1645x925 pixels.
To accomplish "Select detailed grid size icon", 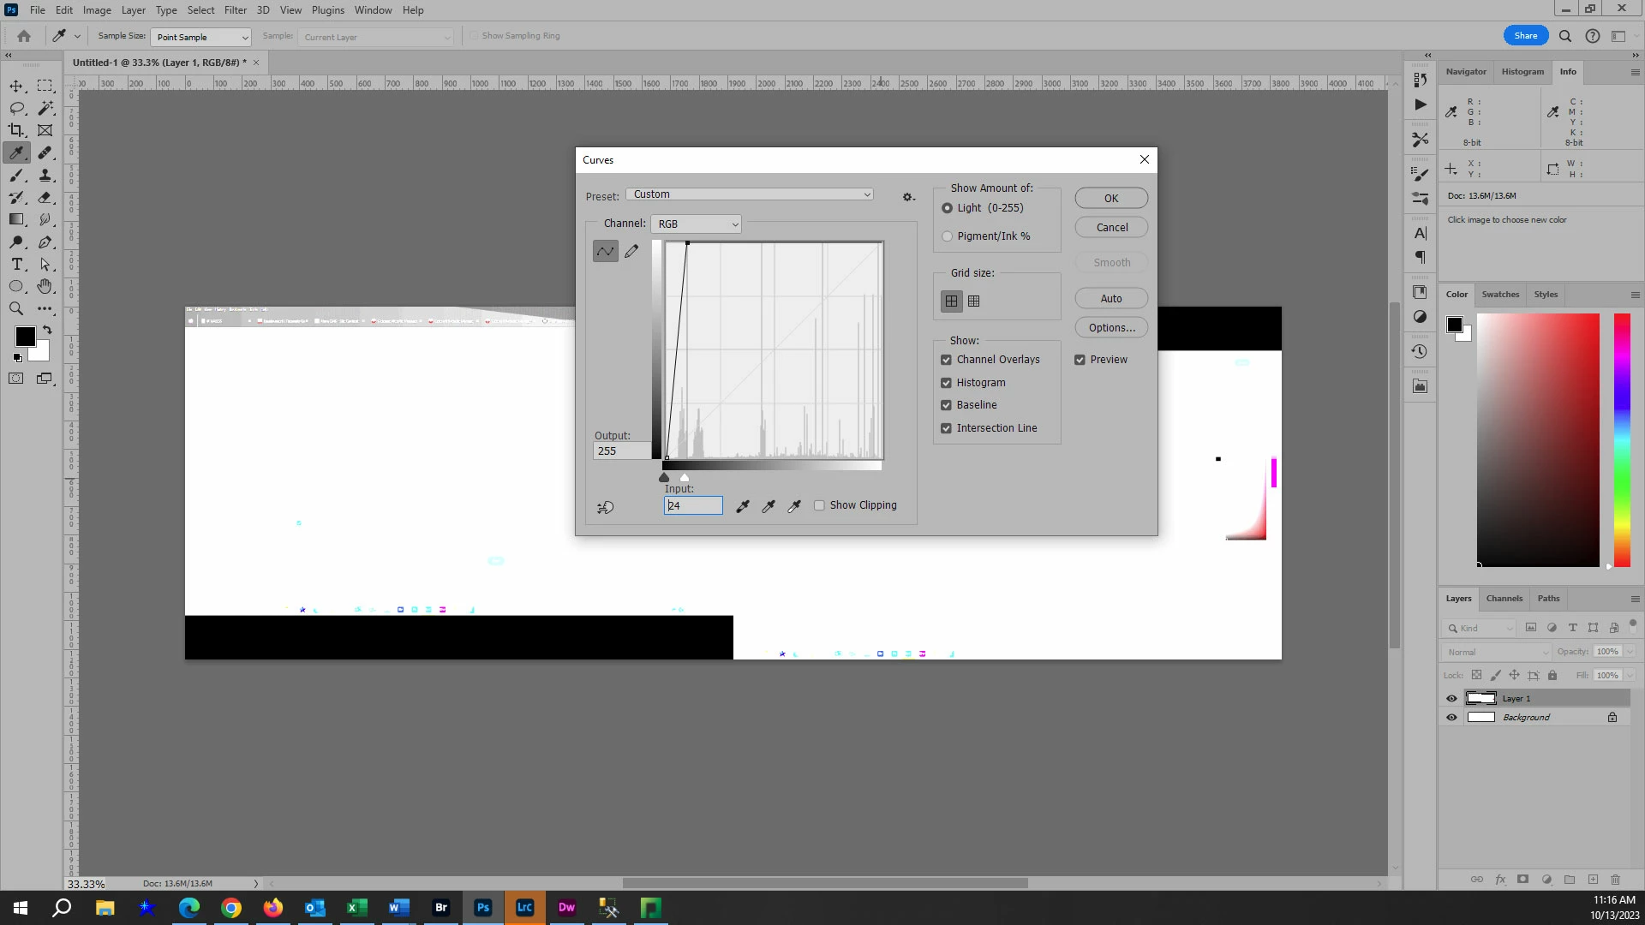I will coord(974,301).
